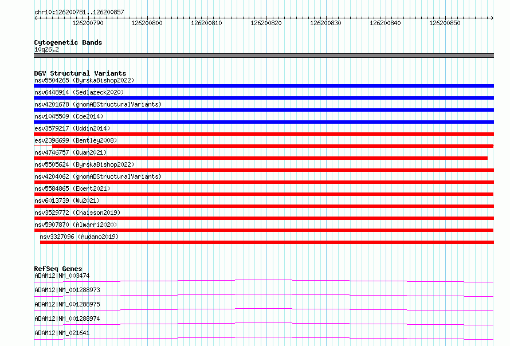Click the red bar under nsv3327096
The height and width of the screenshot is (346, 510).
tap(267, 242)
